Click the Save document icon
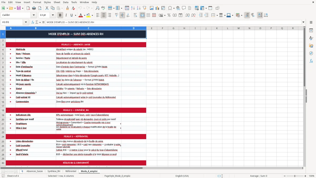This screenshot has height=178, width=316. tap(19, 8)
